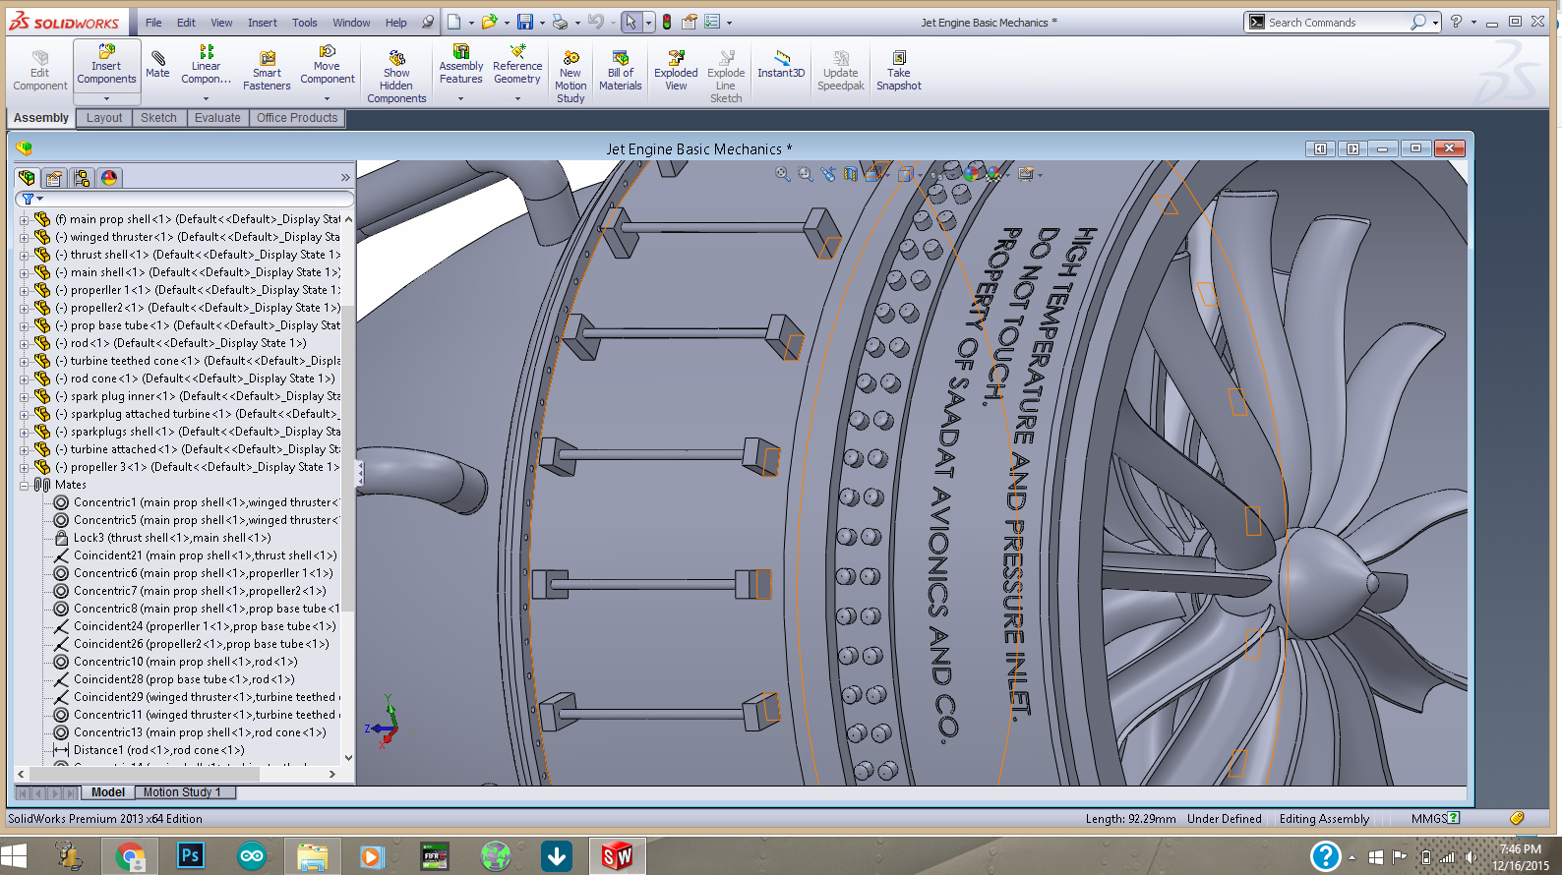Switch to the Sketch tab

(158, 118)
